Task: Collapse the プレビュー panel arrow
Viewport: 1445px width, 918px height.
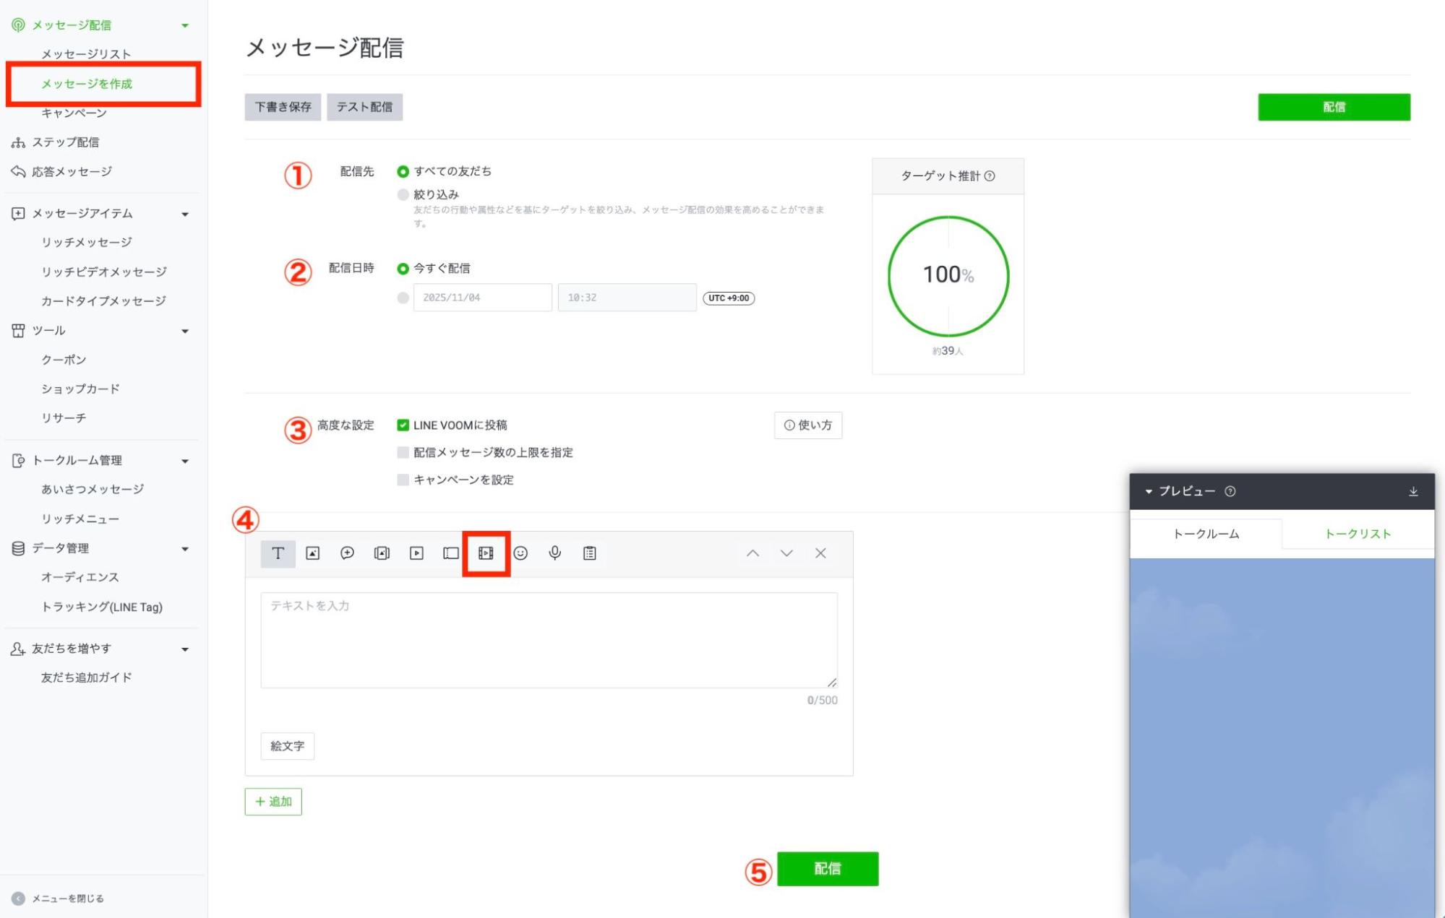Action: [x=1149, y=492]
